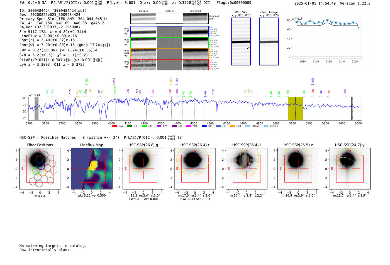Click the CIV legend swatch

coord(159,126)
